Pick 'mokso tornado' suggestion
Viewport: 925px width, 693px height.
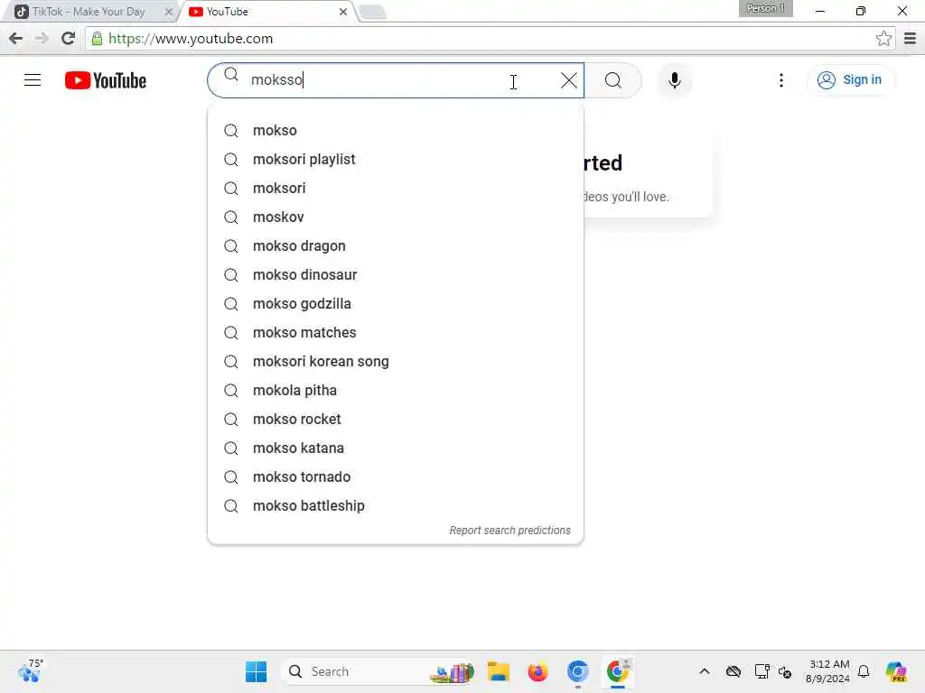396,476
